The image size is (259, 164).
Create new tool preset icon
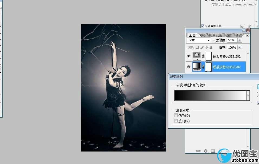pyautogui.click(x=242, y=26)
